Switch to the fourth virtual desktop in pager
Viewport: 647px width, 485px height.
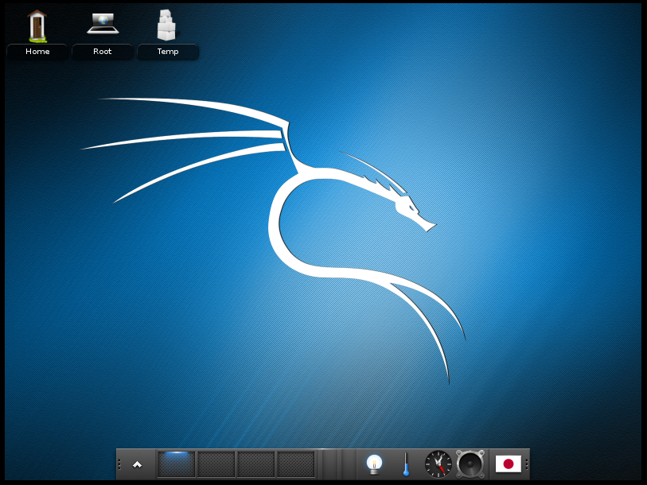(x=296, y=464)
